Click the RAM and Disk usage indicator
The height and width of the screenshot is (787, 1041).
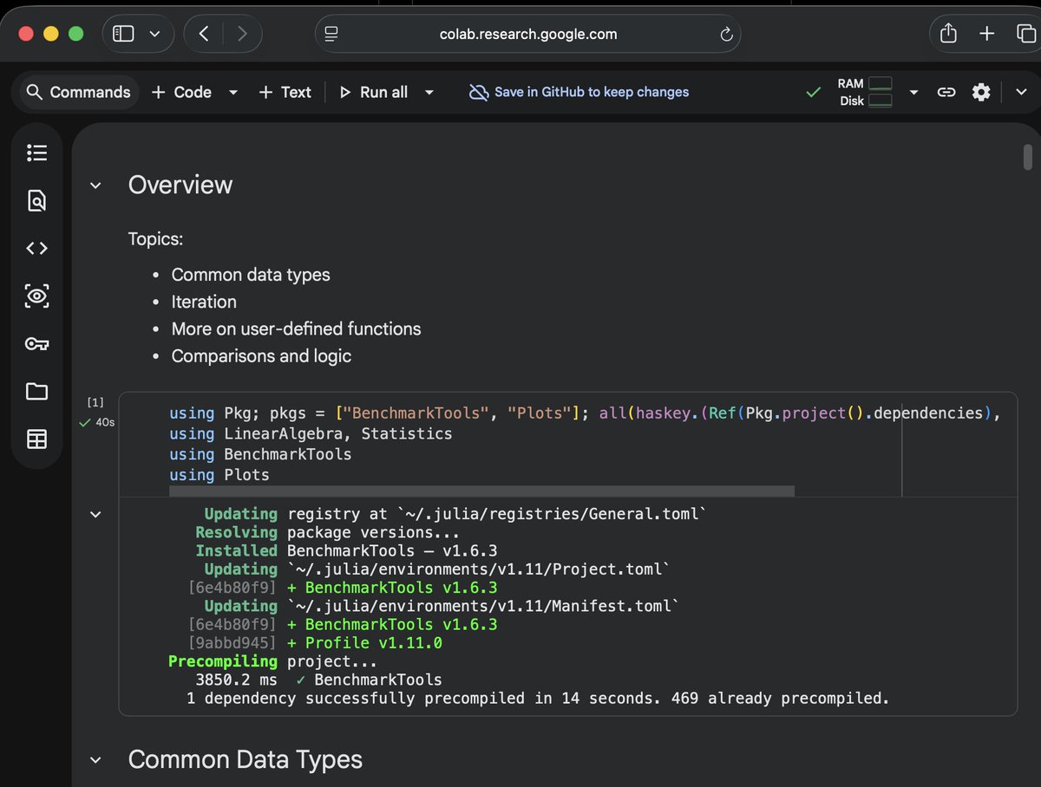pos(865,92)
